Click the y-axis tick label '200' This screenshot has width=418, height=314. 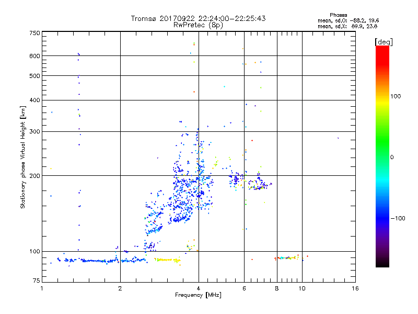tap(34, 176)
